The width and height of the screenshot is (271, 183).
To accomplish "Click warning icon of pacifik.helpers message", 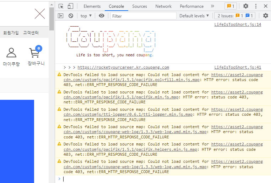I will point(59,144).
